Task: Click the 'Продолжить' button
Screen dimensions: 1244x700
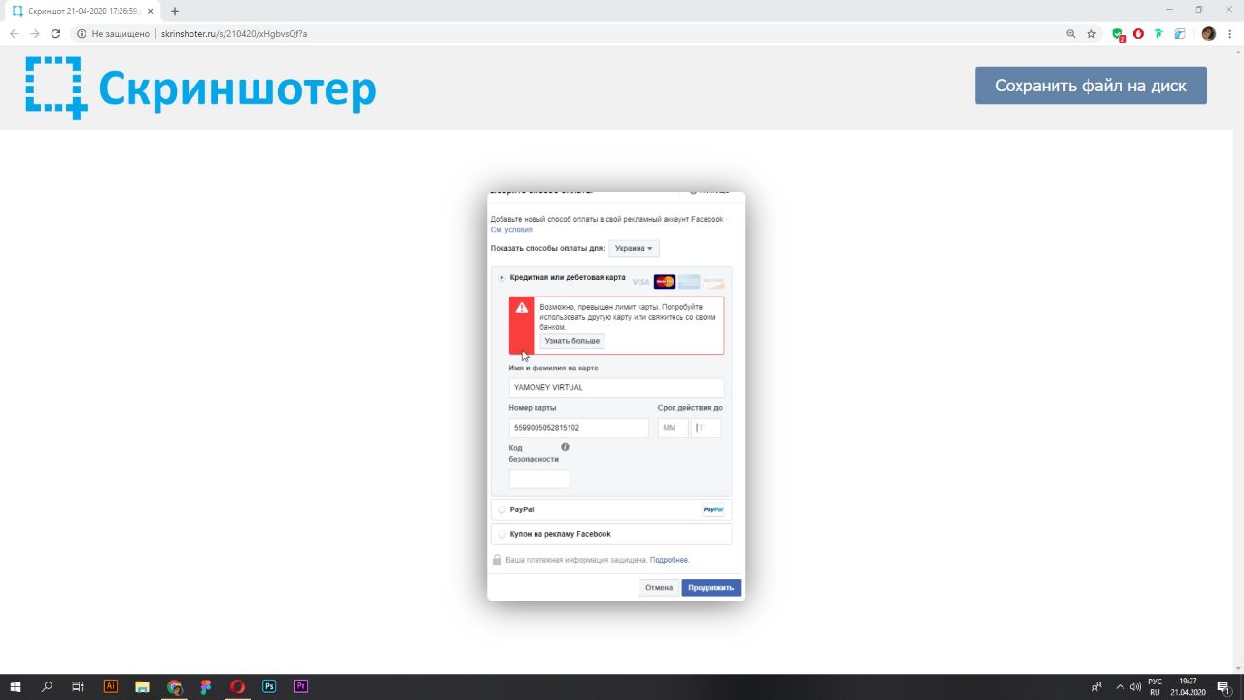Action: point(711,588)
